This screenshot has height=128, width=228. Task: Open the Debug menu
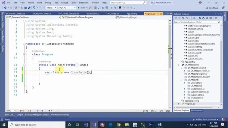click(x=48, y=2)
